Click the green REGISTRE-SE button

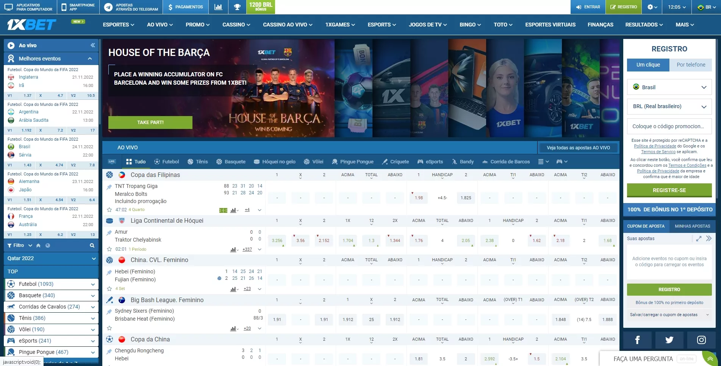[x=669, y=190]
